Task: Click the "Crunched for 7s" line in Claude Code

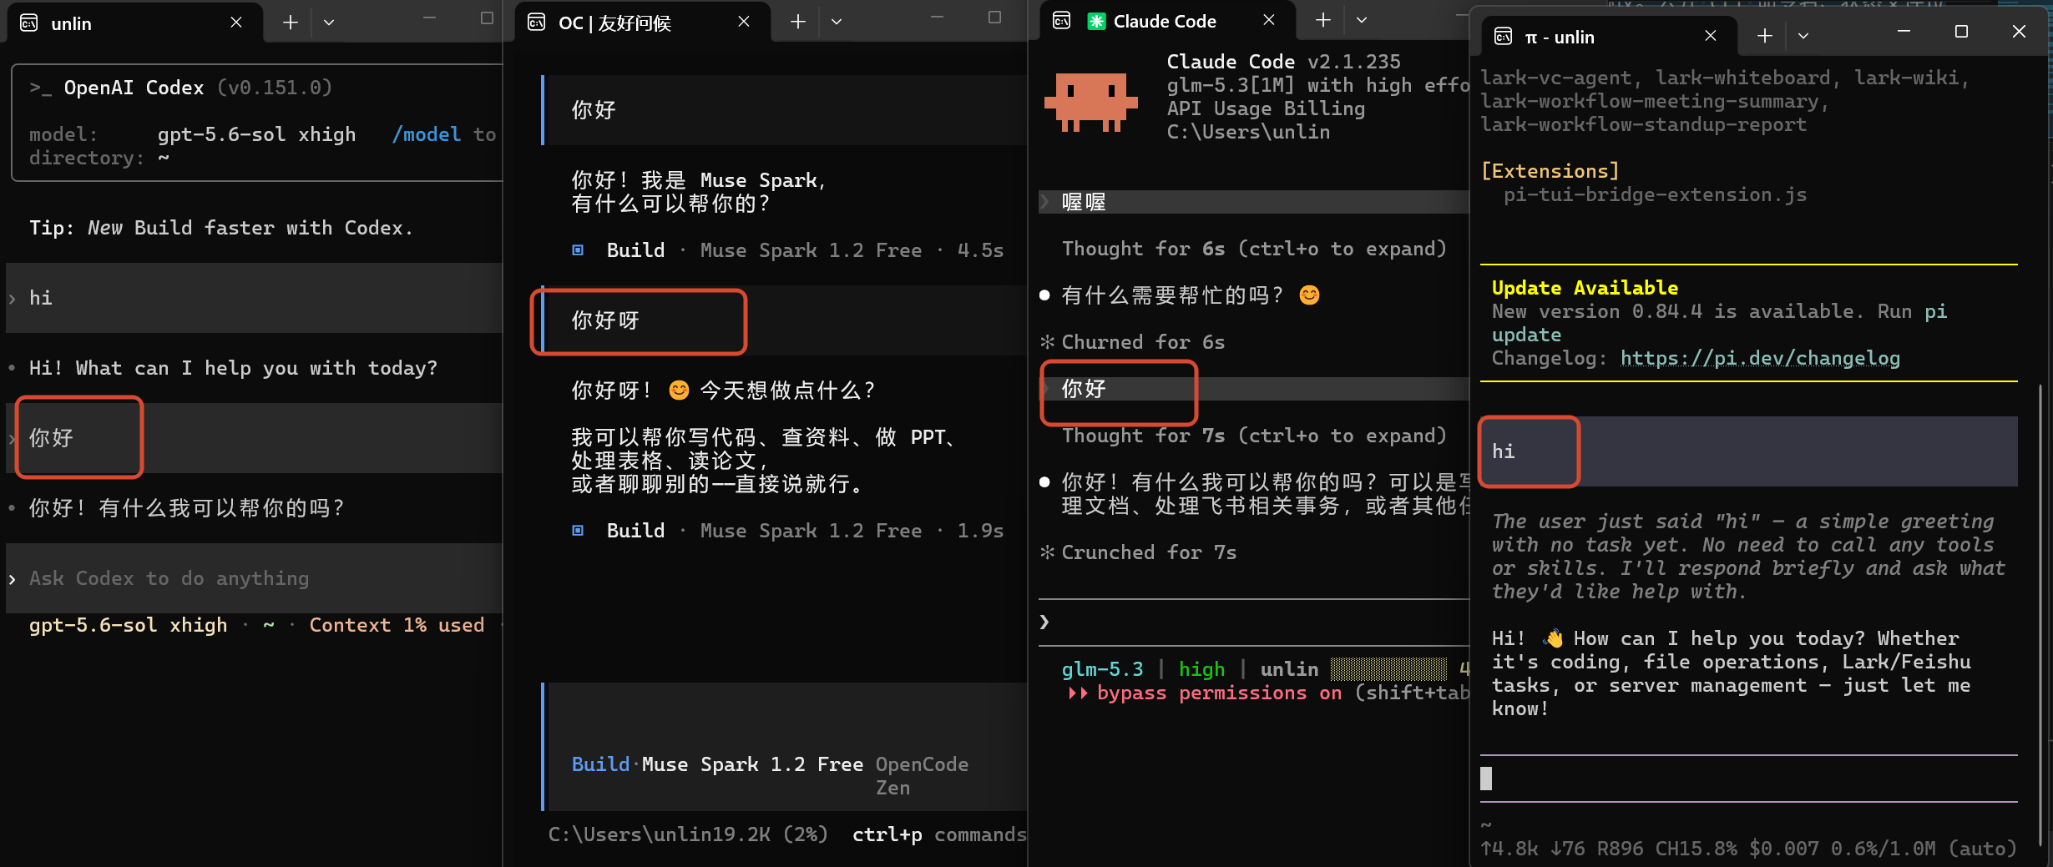Action: tap(1149, 552)
